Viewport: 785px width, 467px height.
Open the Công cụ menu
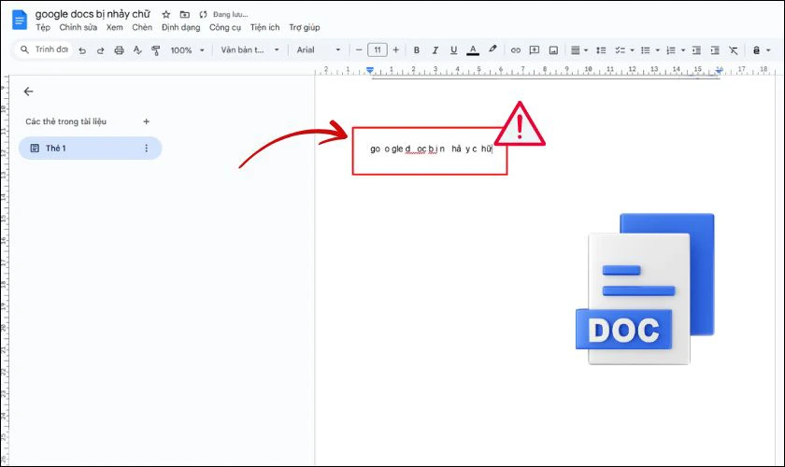click(225, 27)
